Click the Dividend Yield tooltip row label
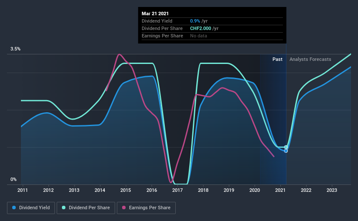Image resolution: width=358 pixels, height=221 pixels. (x=157, y=21)
